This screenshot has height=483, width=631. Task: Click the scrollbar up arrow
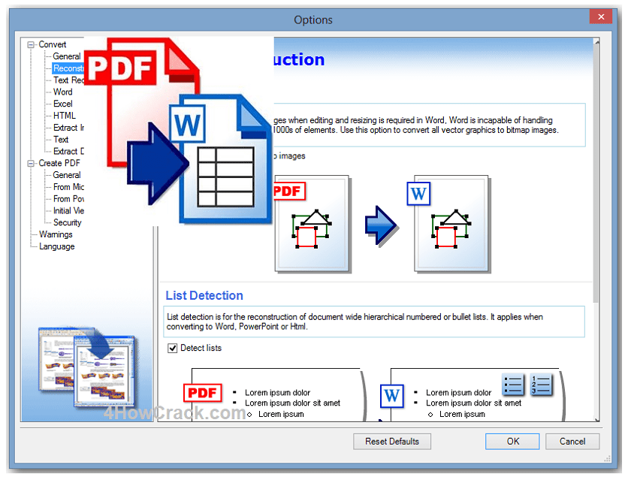[596, 41]
